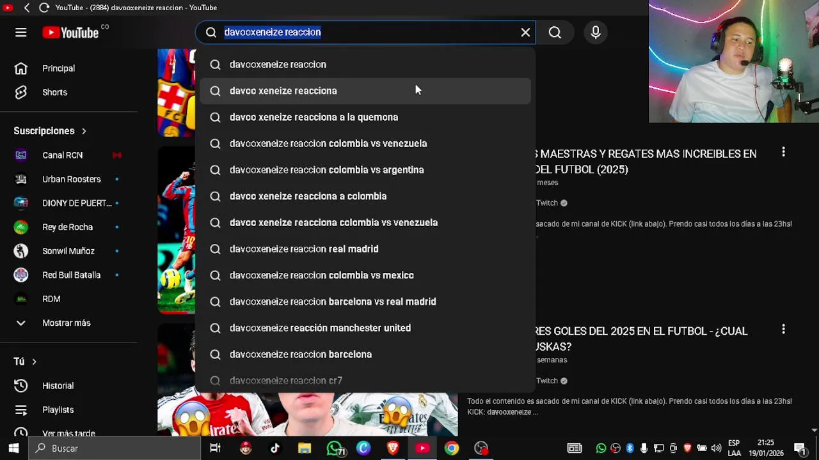819x460 pixels.
Task: Open the battery tray icon
Action: click(702, 448)
